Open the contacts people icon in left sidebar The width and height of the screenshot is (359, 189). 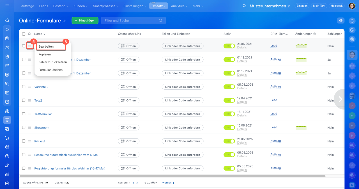coord(7,47)
